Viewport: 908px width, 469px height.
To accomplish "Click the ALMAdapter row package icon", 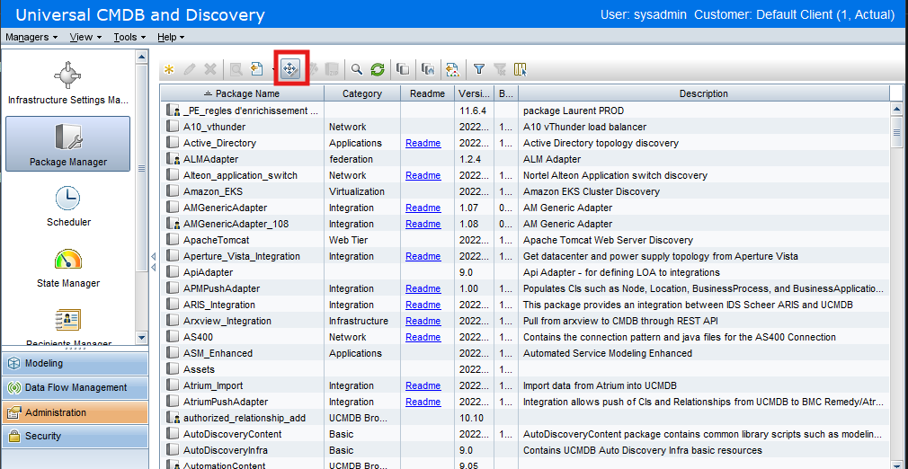I will (x=173, y=159).
